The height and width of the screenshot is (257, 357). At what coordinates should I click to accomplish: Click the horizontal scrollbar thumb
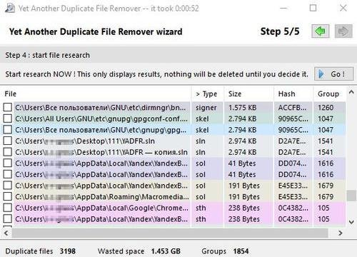pyautogui.click(x=170, y=233)
